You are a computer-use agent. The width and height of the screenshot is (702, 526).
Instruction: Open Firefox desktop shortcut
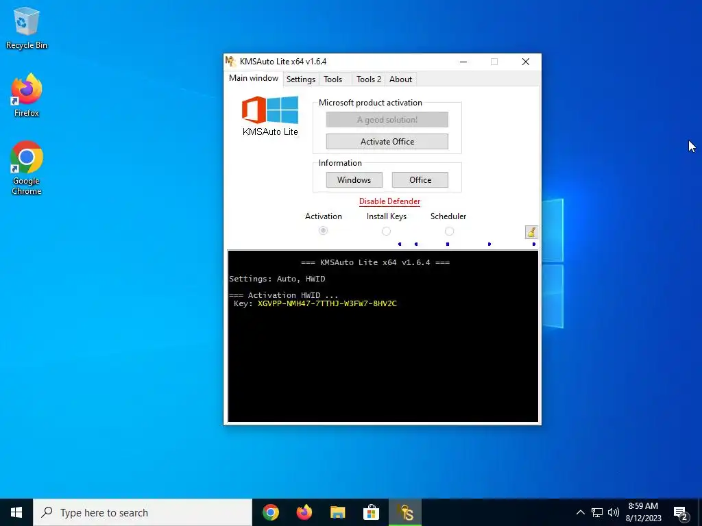(27, 95)
